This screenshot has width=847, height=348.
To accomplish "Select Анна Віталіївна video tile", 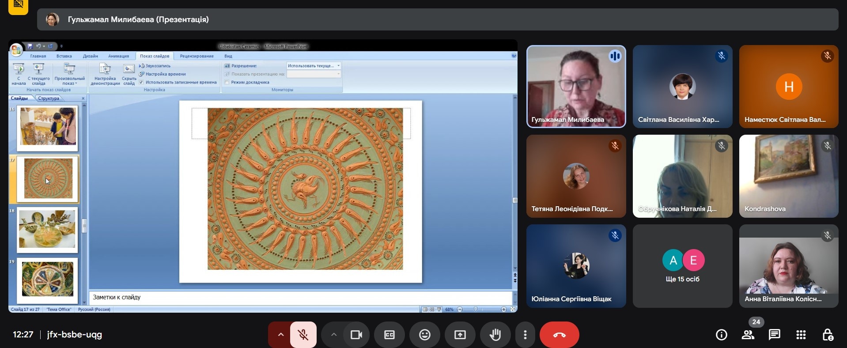I will [x=789, y=266].
